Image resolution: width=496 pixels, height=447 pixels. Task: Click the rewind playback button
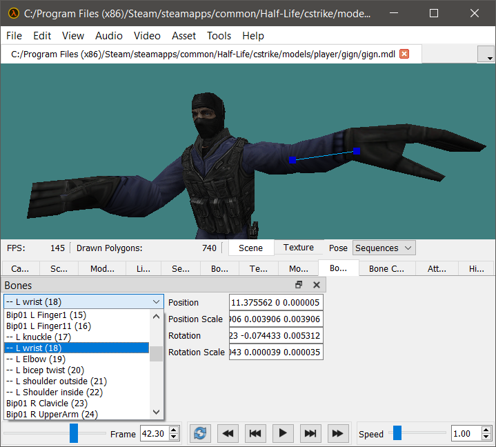228,433
